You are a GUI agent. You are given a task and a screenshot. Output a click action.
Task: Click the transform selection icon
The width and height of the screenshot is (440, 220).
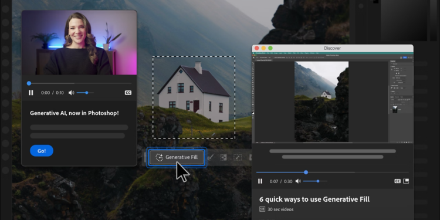tap(238, 157)
